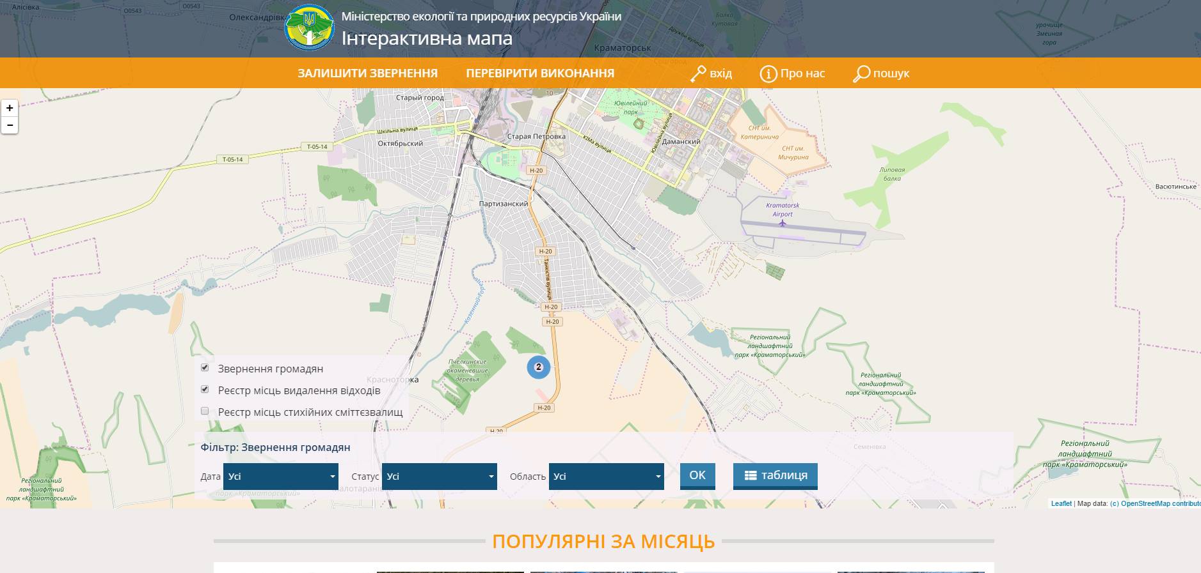Open the OpenStreetMap contributors link
Screen dimensions: 1201x573
click(x=1156, y=503)
